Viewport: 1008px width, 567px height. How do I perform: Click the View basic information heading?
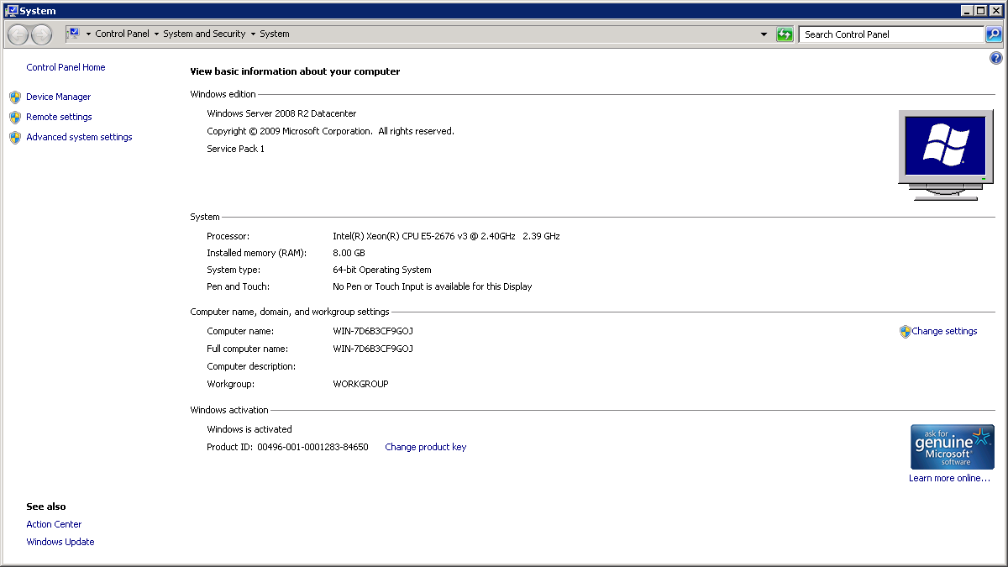coord(295,71)
